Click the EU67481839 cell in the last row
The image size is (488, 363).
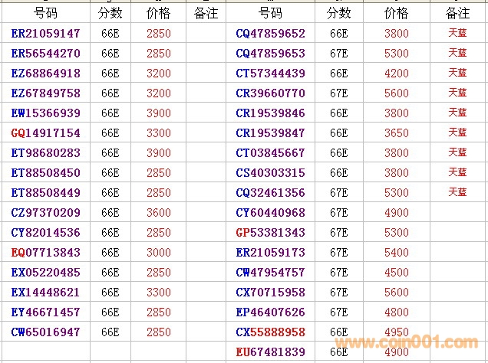(270, 352)
